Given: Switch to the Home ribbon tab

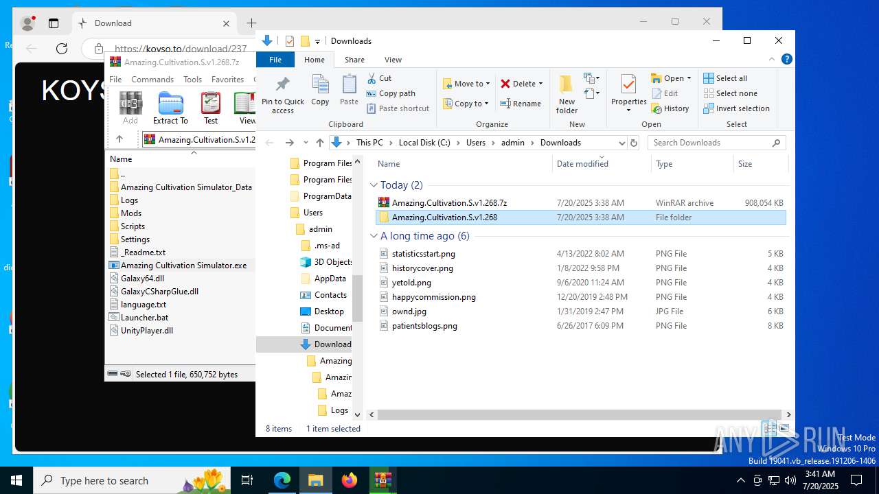Looking at the screenshot, I should (315, 60).
